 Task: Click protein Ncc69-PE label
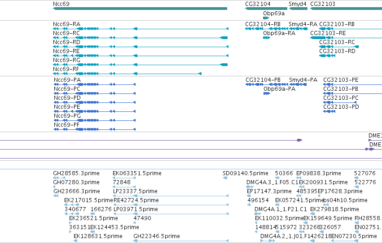pos(67,107)
